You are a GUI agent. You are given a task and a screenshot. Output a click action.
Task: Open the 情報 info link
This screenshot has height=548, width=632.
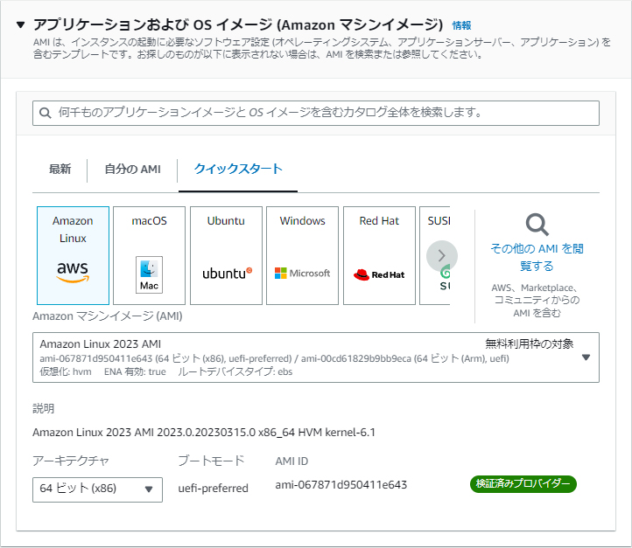(x=461, y=25)
